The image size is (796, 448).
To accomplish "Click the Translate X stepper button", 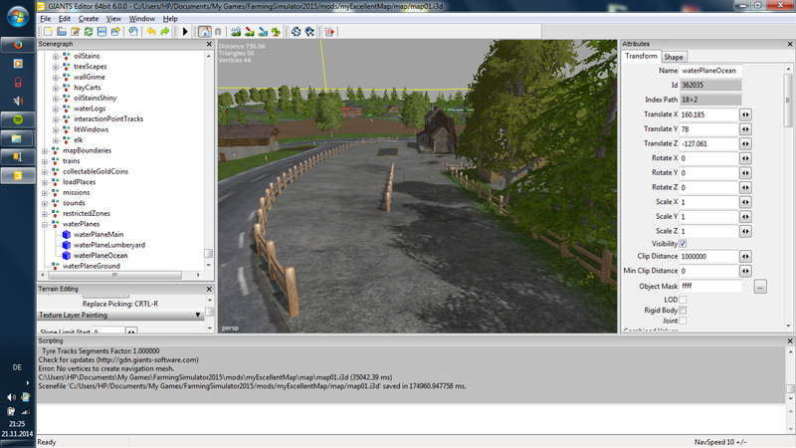I will (x=745, y=114).
